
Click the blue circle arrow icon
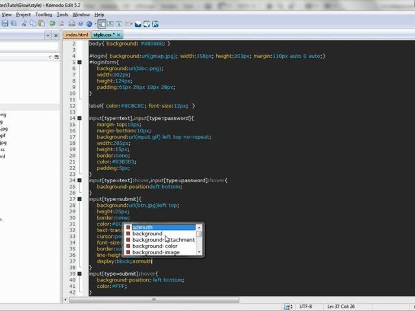(89, 24)
